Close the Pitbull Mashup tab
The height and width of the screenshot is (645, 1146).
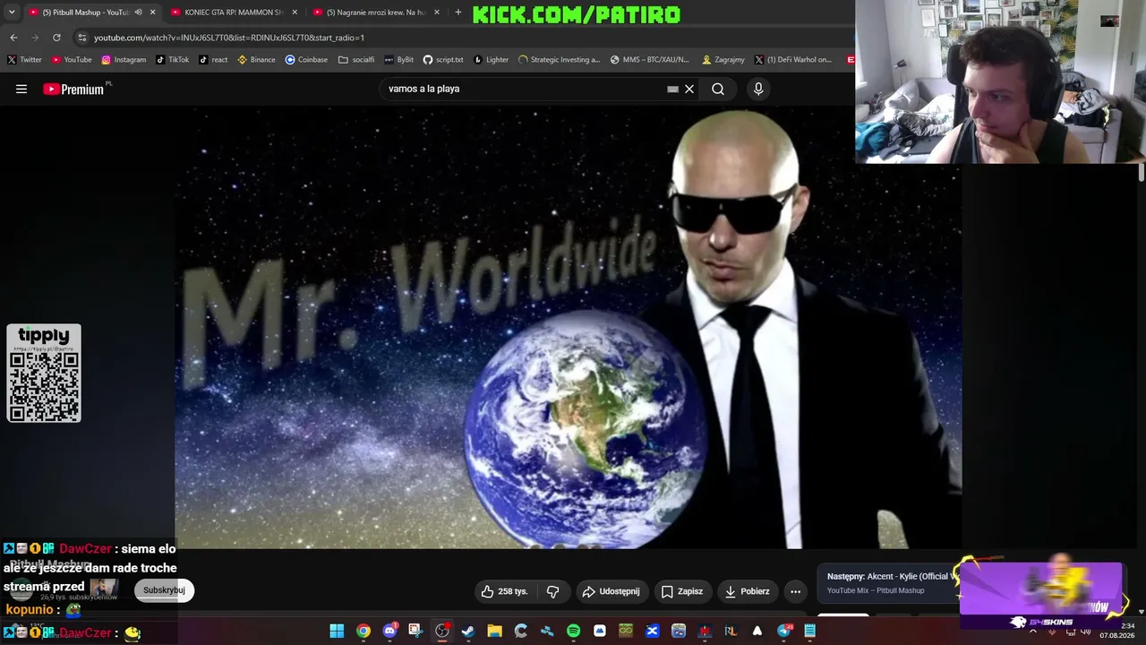[152, 13]
